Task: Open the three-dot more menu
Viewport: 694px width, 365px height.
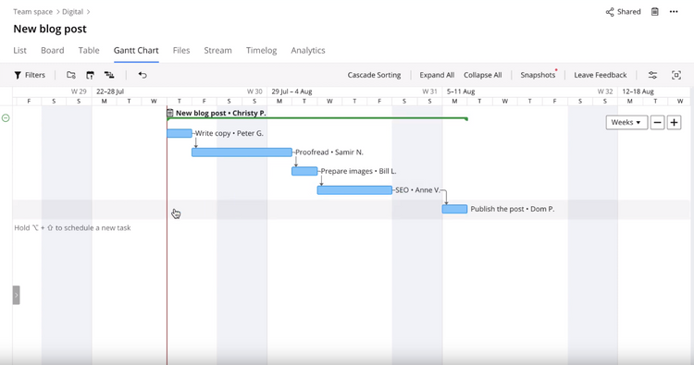Action: [x=674, y=12]
